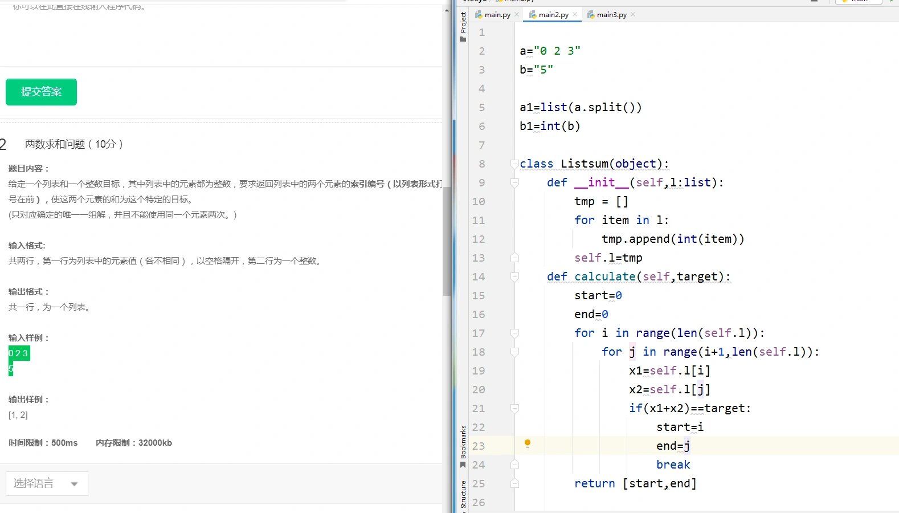Place cursor on a="0 2 3" line
The image size is (899, 513).
pos(550,51)
